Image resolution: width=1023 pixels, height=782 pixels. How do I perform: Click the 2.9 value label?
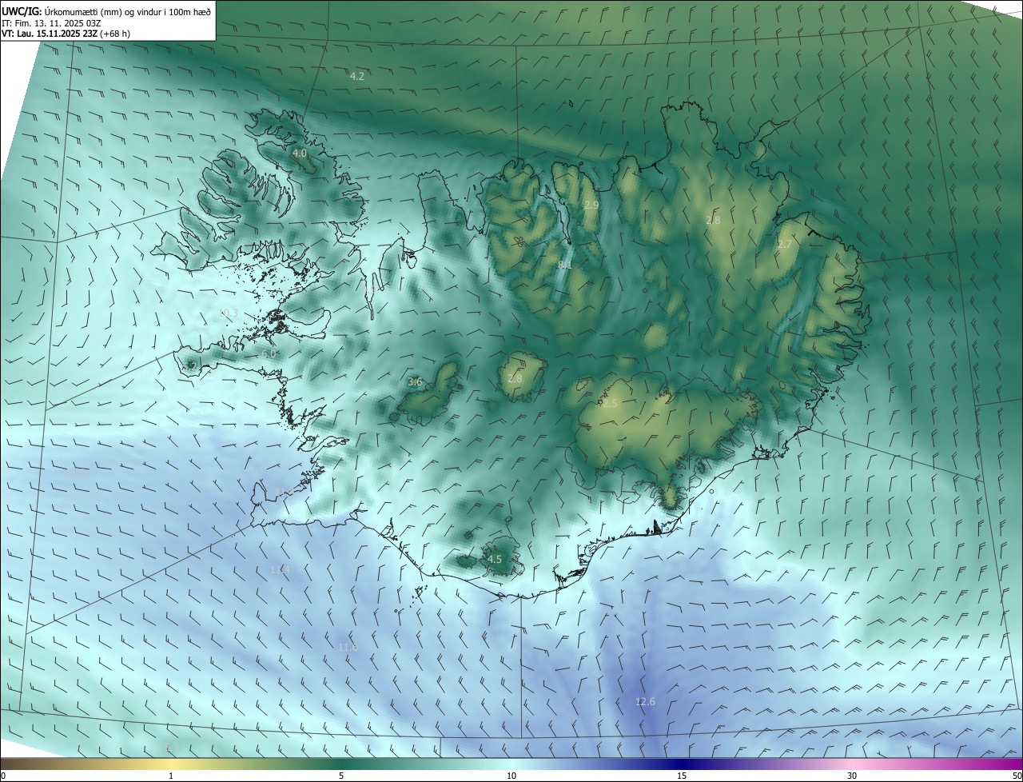(591, 205)
